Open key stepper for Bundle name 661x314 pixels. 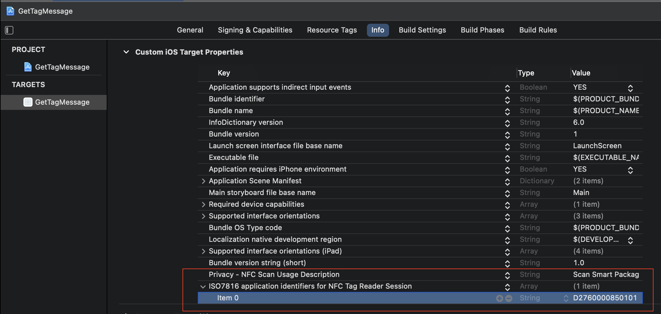click(507, 111)
